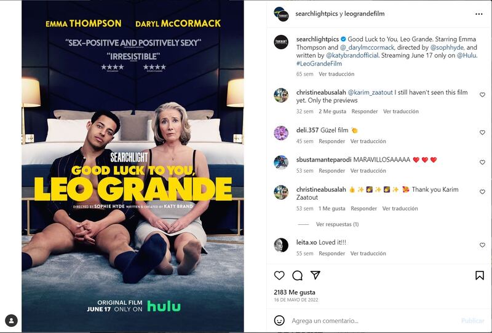Image resolution: width=492 pixels, height=333 pixels.
Task: Save post with bookmark icon
Action: click(x=479, y=276)
